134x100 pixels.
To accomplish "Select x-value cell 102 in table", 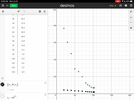I will [x=13, y=67].
